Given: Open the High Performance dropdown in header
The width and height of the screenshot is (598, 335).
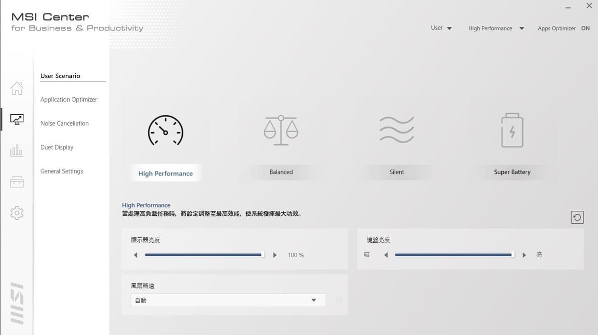Looking at the screenshot, I should [496, 28].
